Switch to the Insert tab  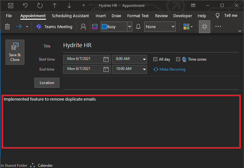(101, 16)
